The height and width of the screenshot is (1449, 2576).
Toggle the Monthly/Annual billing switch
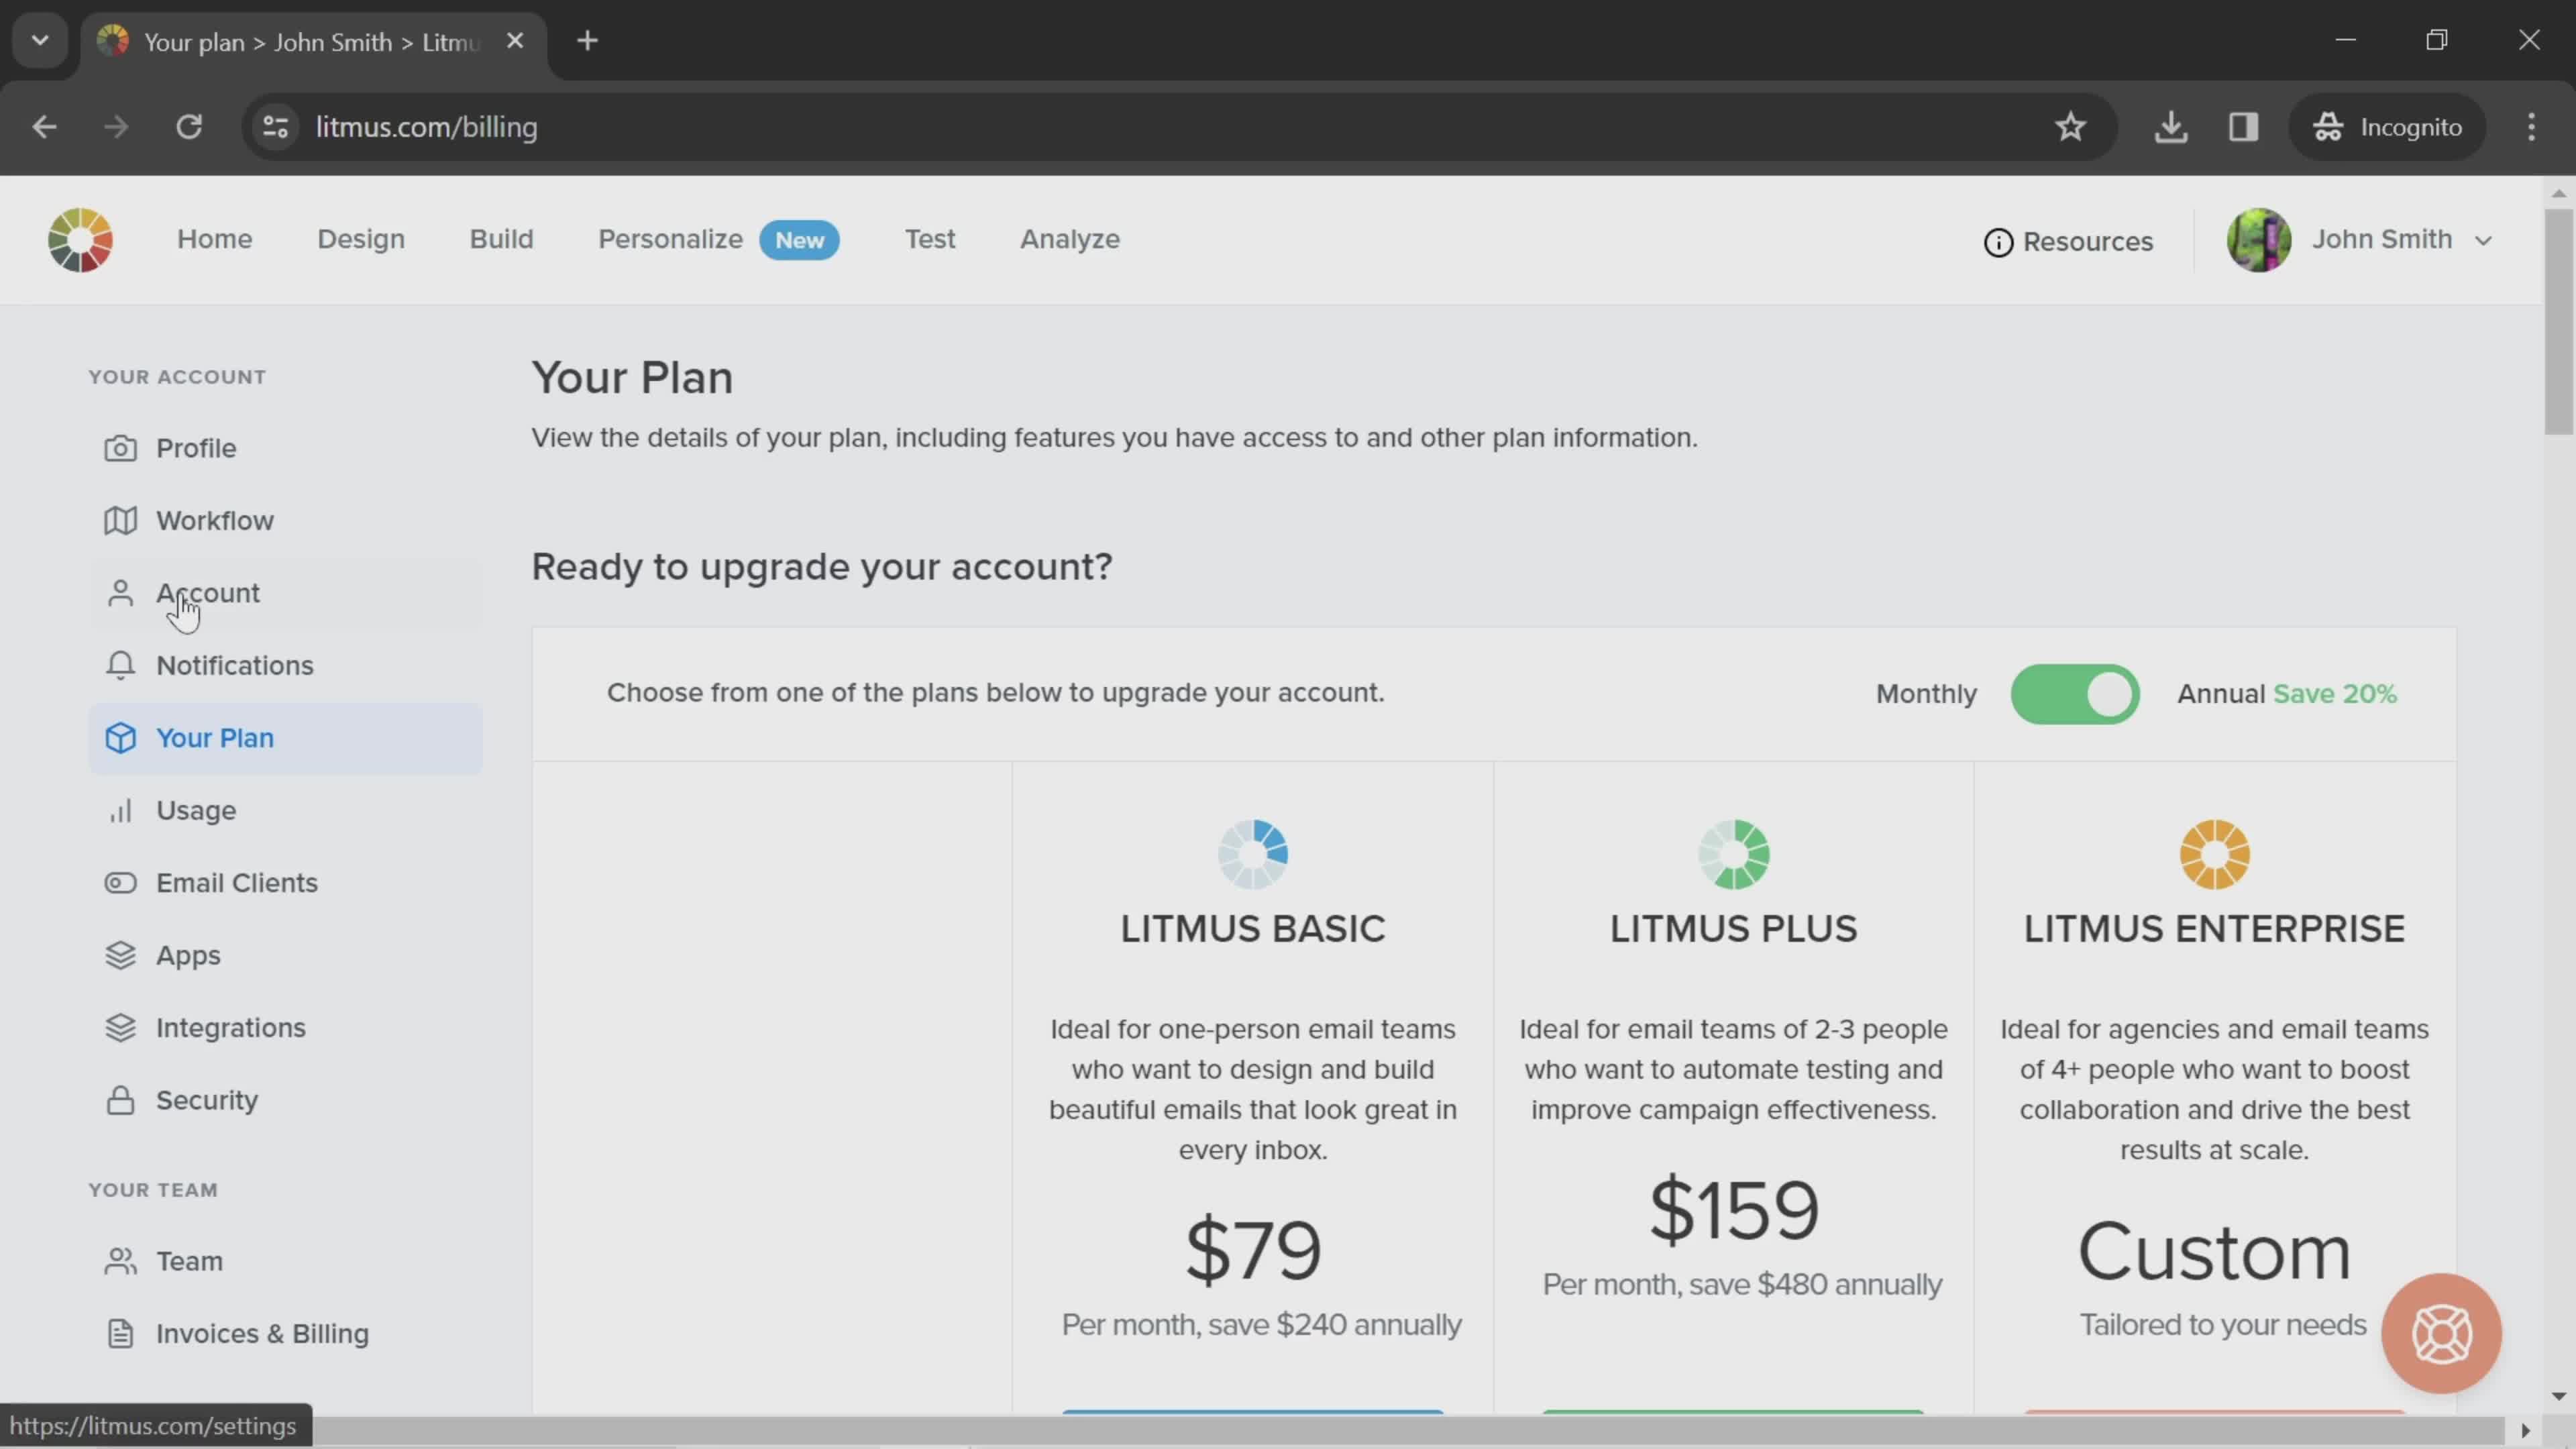2075,694
